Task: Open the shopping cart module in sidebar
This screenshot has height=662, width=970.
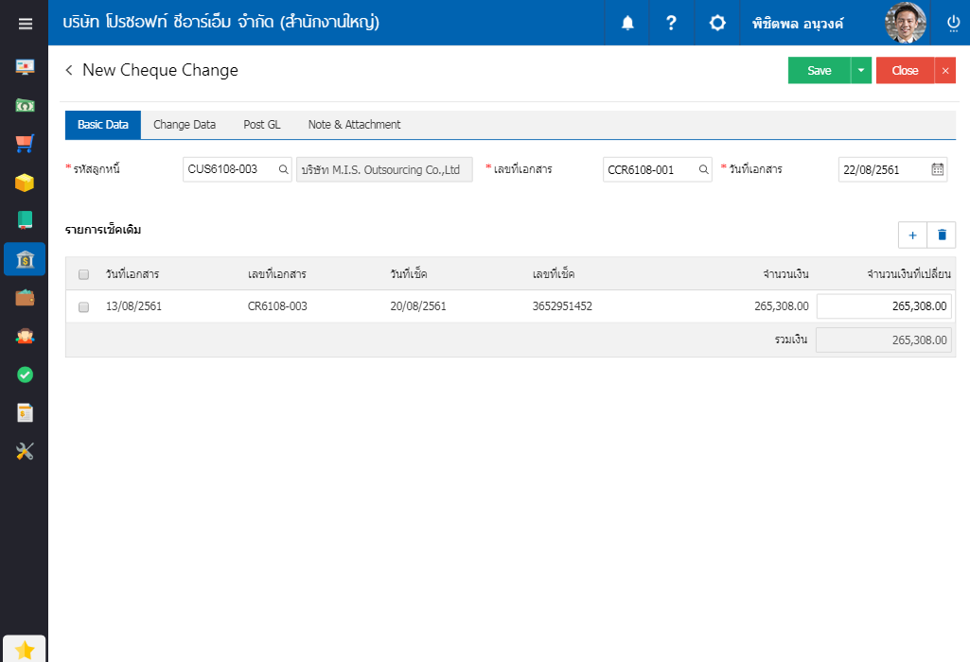Action: point(25,144)
